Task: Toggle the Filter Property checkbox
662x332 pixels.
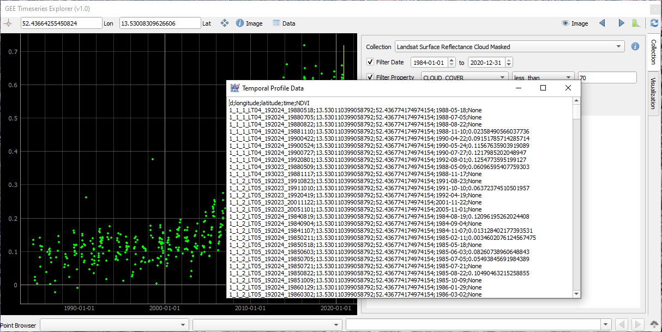Action: [x=370, y=77]
